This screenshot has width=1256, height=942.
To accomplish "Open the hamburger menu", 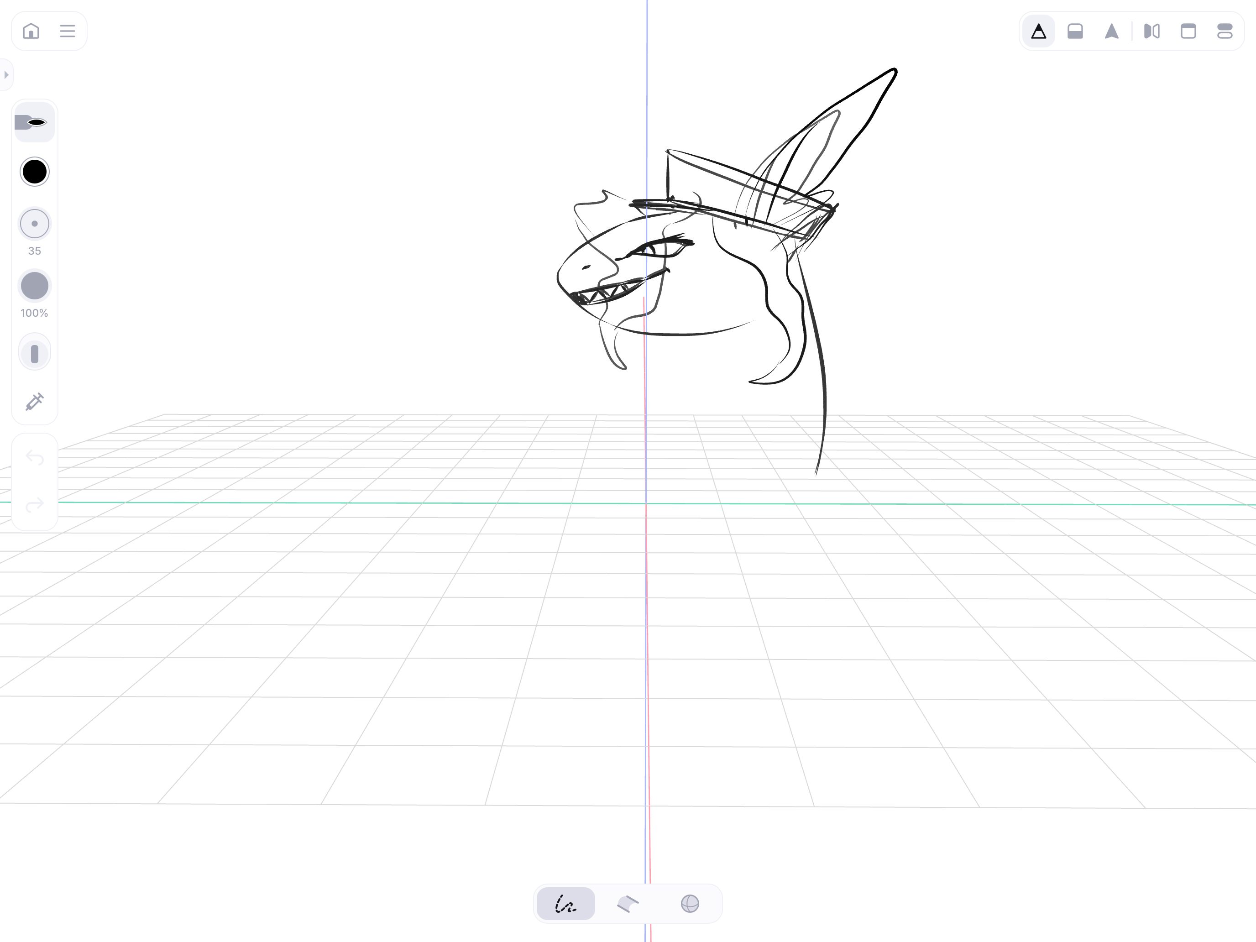I will 68,31.
